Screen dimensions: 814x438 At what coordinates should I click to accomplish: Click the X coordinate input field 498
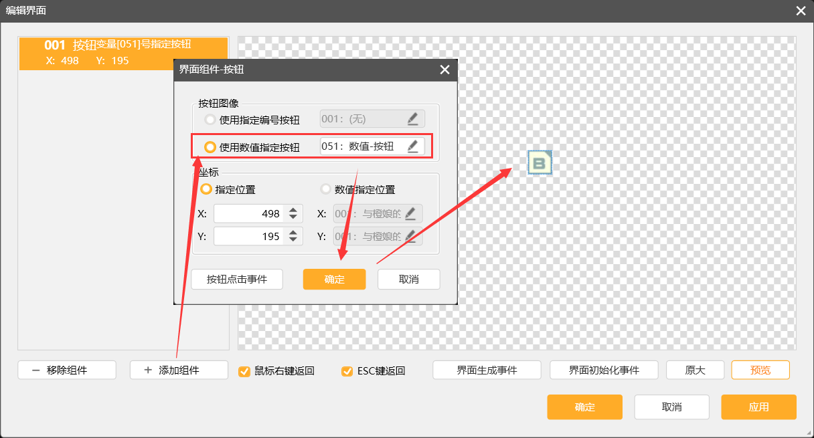pyautogui.click(x=249, y=214)
